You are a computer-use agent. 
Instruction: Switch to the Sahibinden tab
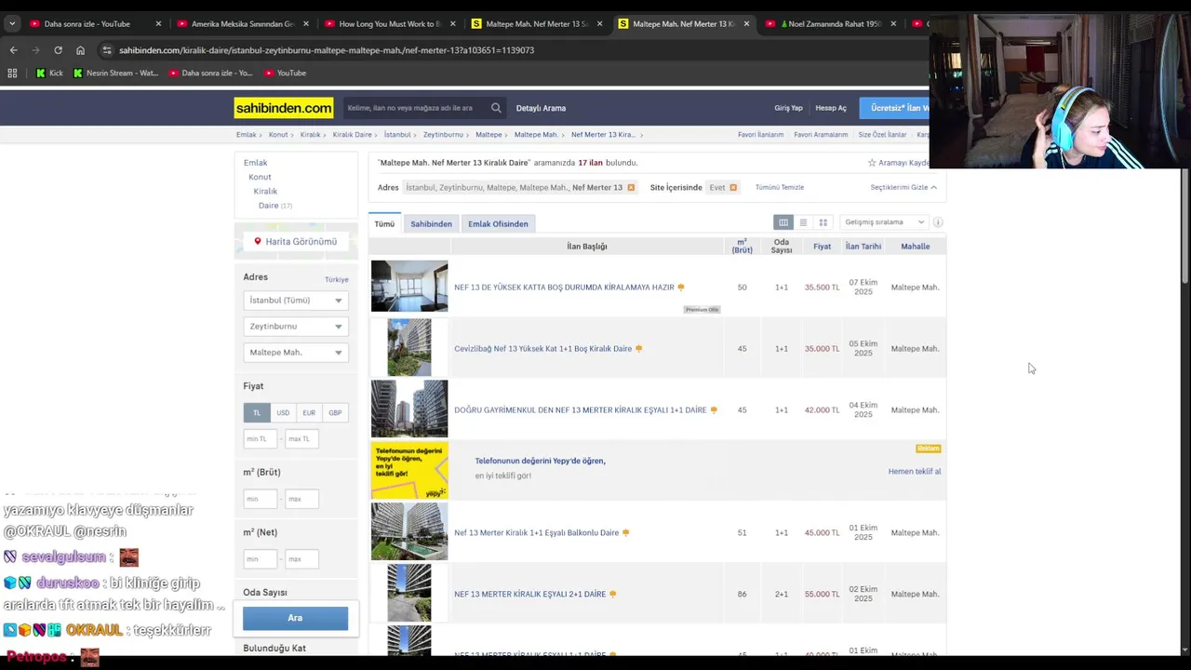[x=431, y=224]
